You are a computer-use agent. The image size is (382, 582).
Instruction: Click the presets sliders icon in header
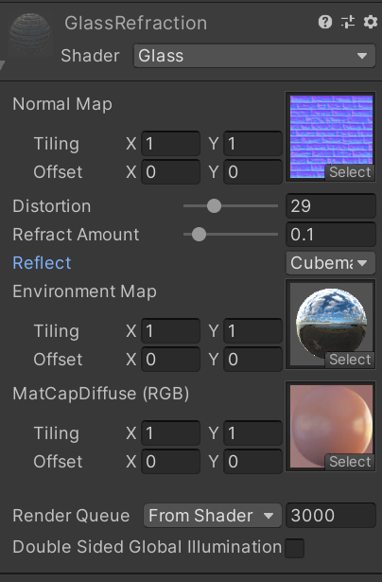tap(348, 23)
